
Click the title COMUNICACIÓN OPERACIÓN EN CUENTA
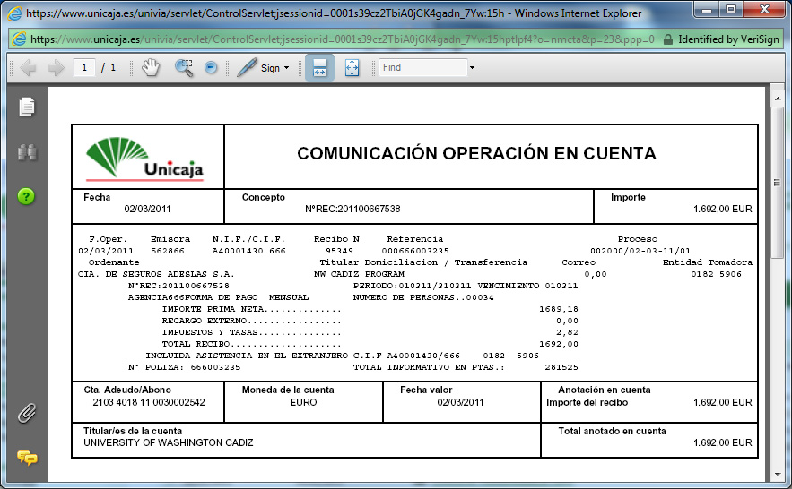pos(476,153)
